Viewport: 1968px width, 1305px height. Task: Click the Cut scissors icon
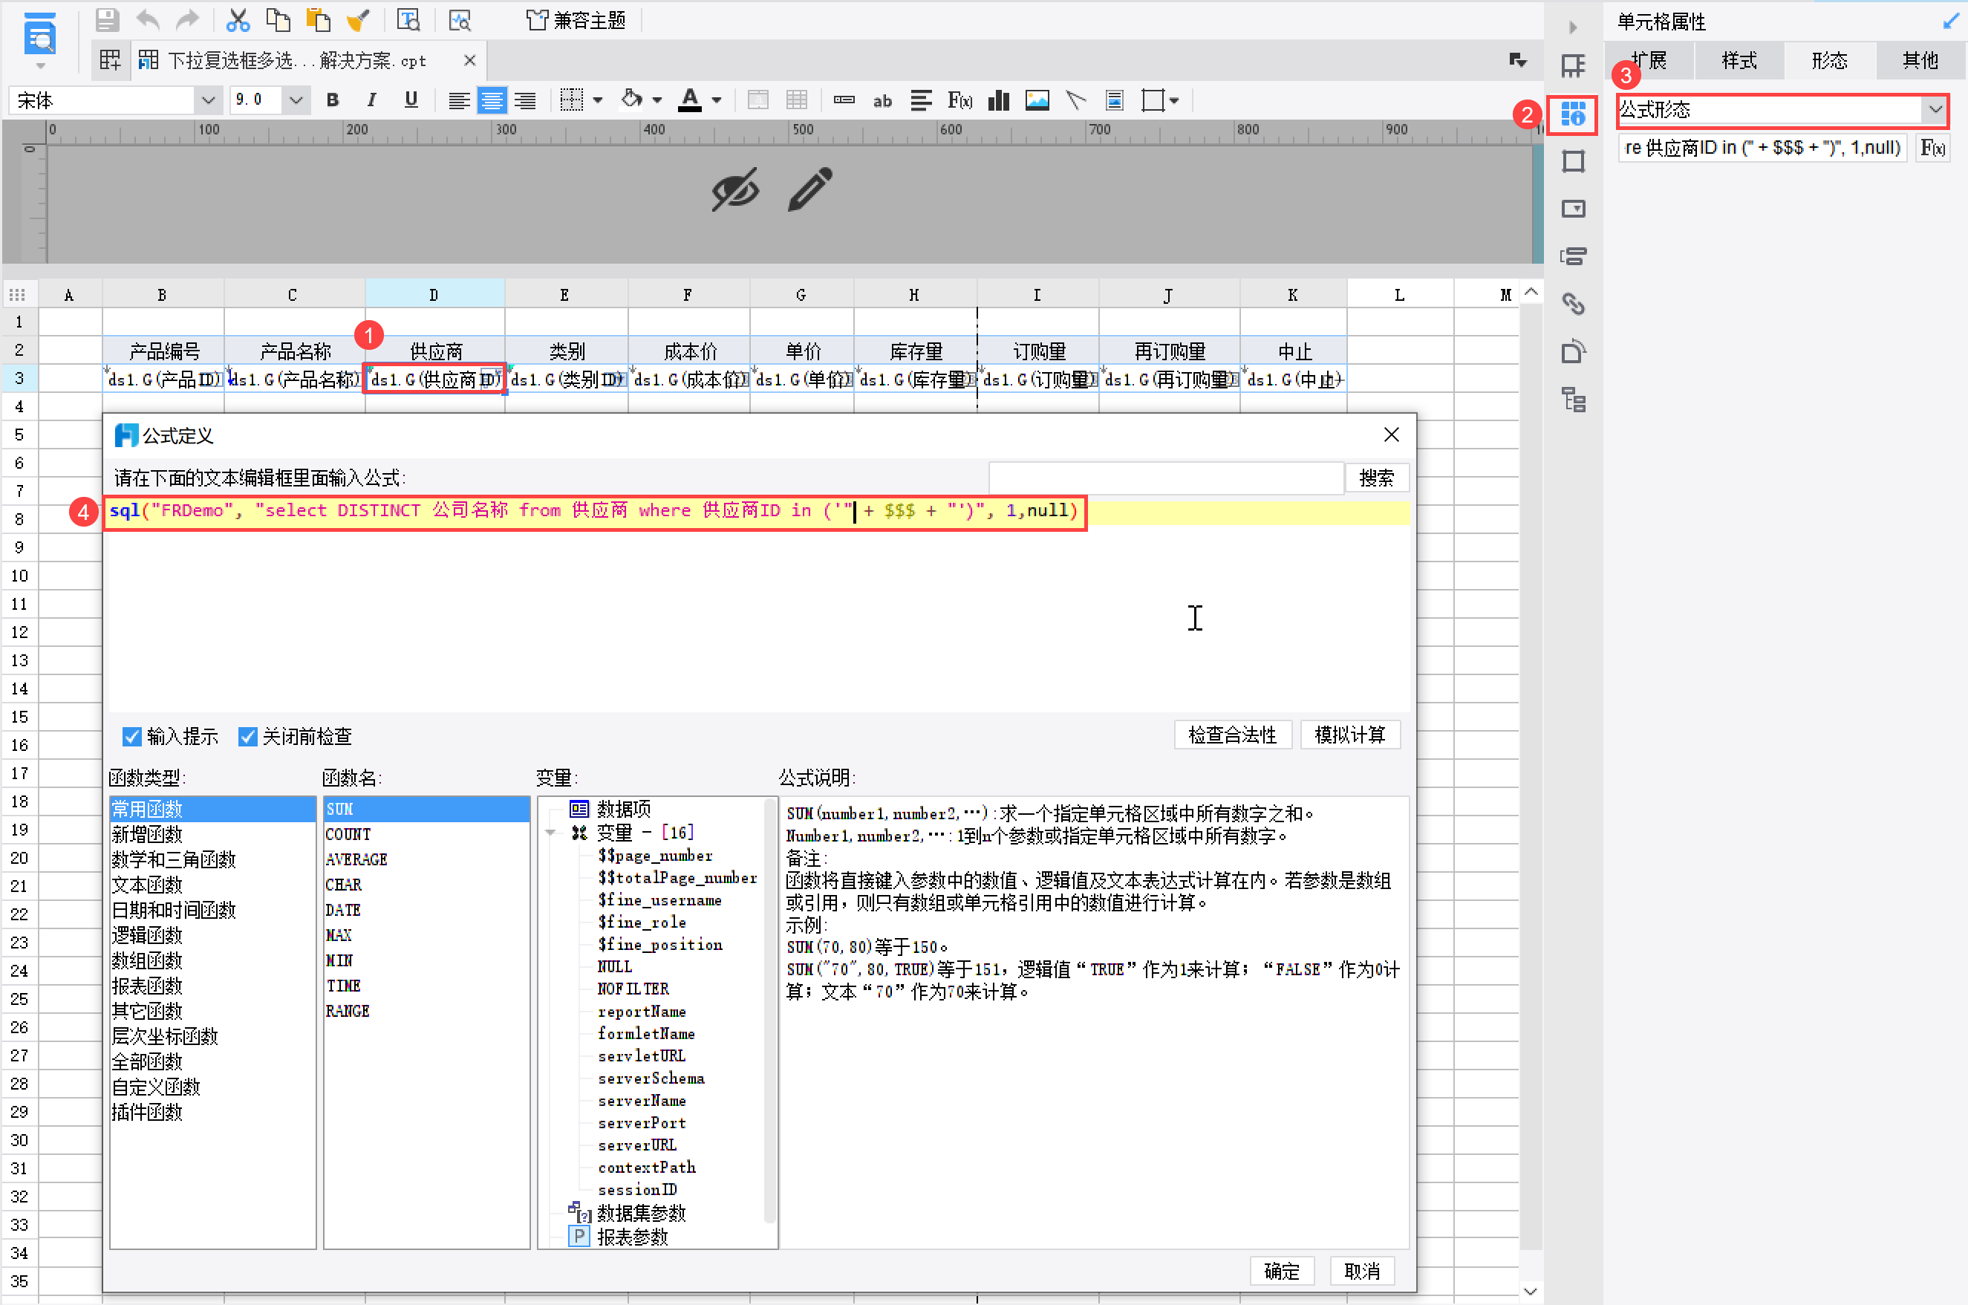[x=238, y=20]
